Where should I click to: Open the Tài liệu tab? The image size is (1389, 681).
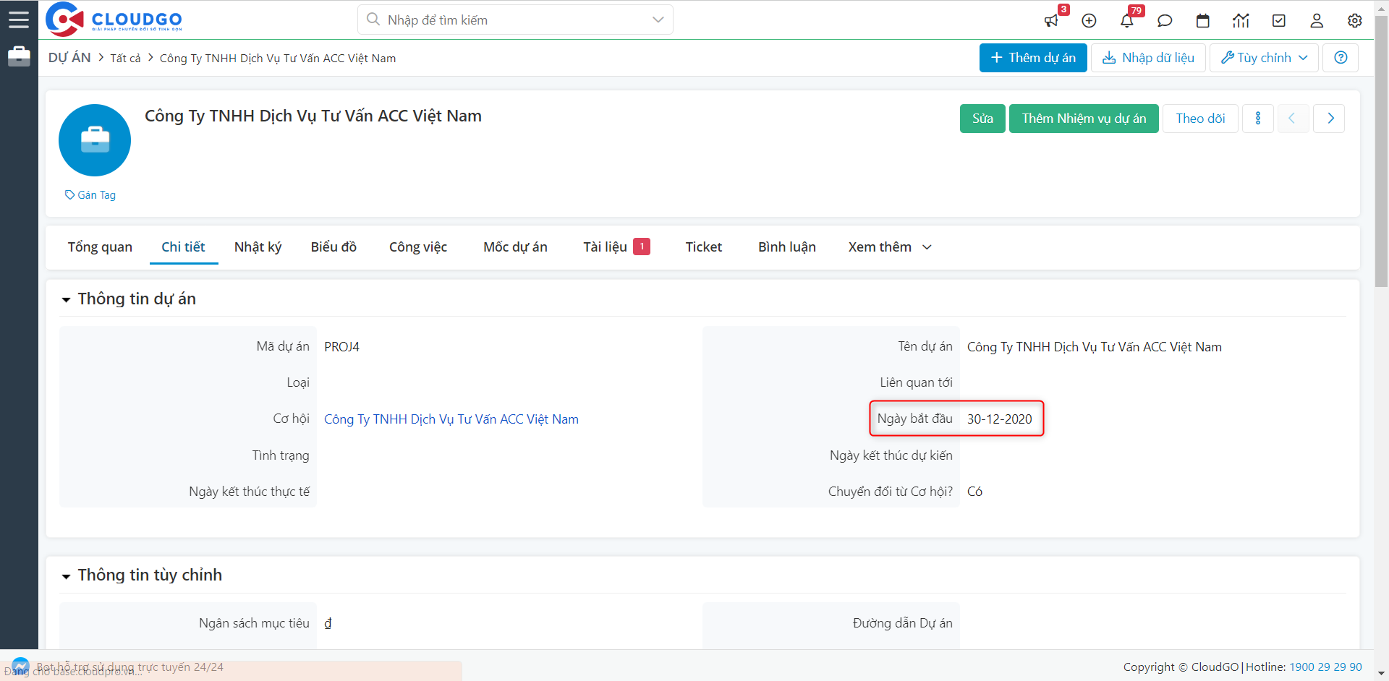point(606,247)
